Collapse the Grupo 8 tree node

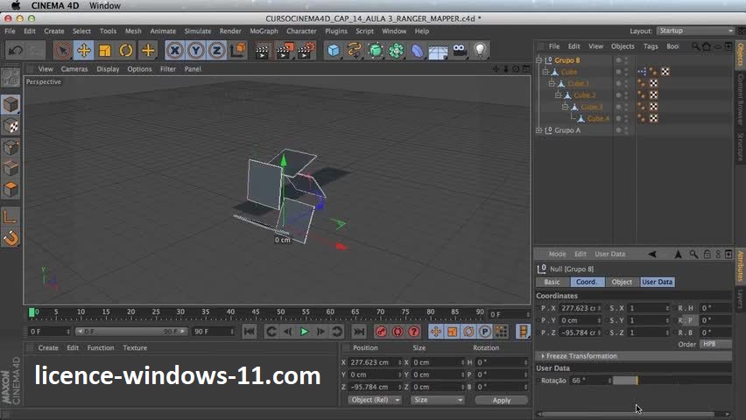541,60
